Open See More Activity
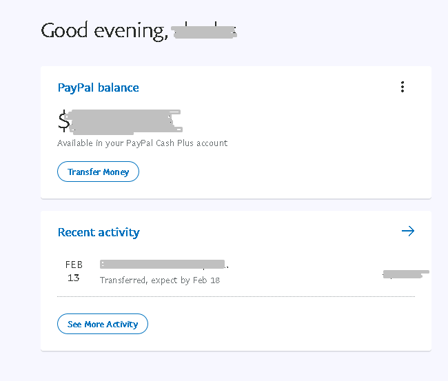The image size is (448, 381). 103,324
